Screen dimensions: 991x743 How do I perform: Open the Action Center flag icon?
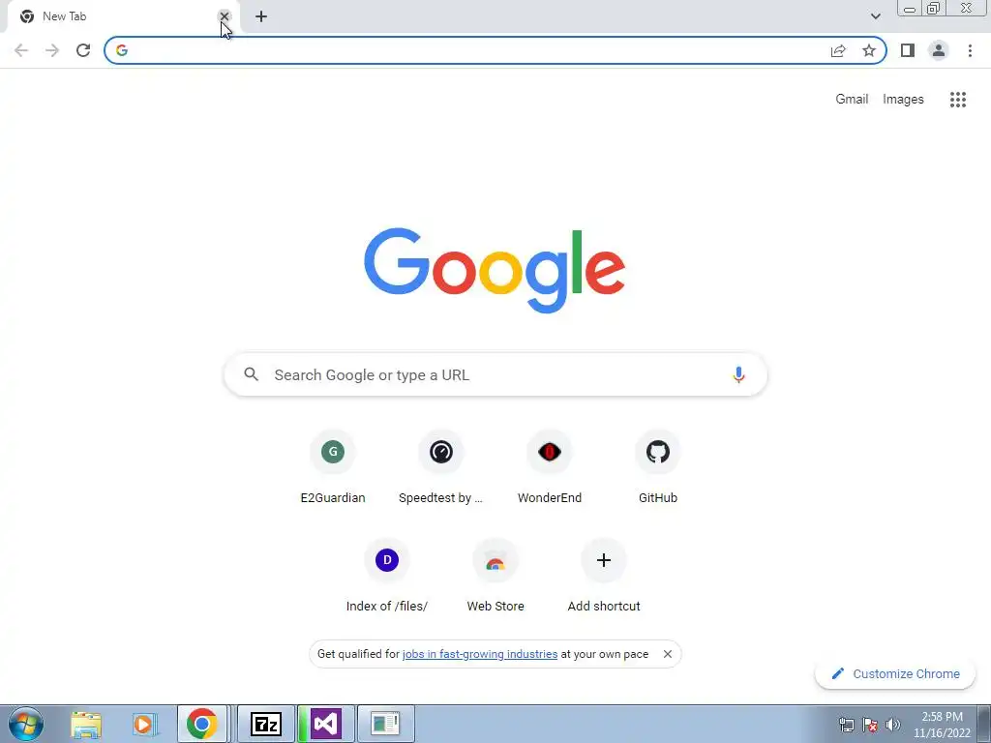tap(870, 725)
